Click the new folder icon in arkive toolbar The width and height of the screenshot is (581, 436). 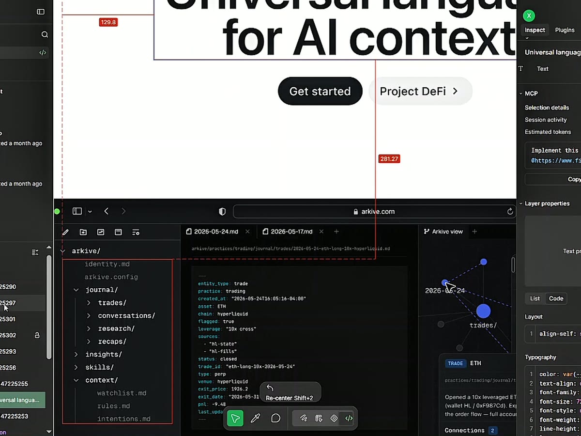point(83,233)
